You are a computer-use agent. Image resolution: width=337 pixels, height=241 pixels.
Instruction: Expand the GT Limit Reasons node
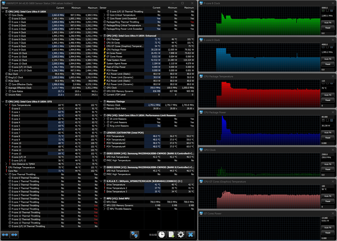(105, 123)
